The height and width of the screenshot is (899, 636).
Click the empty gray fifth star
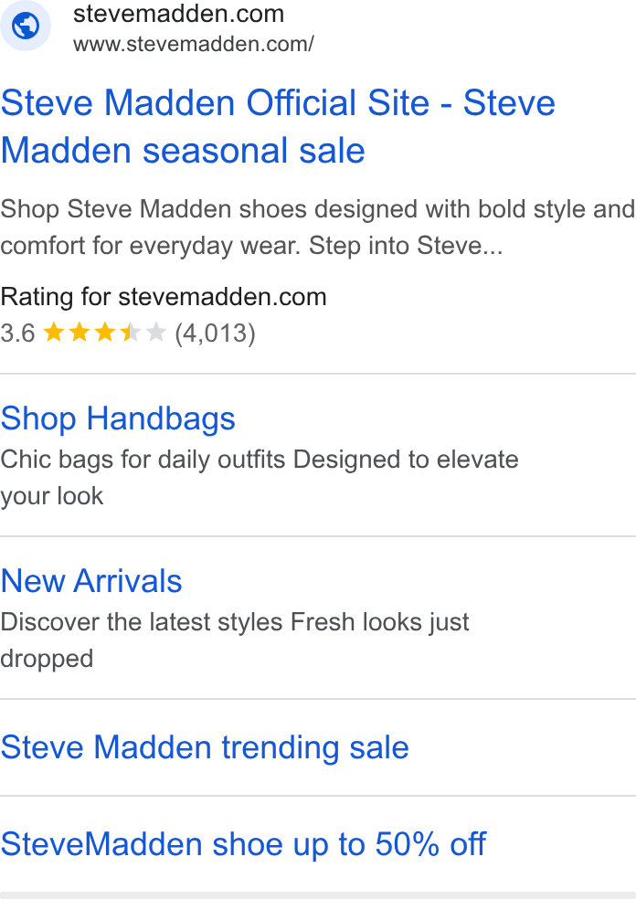[156, 332]
